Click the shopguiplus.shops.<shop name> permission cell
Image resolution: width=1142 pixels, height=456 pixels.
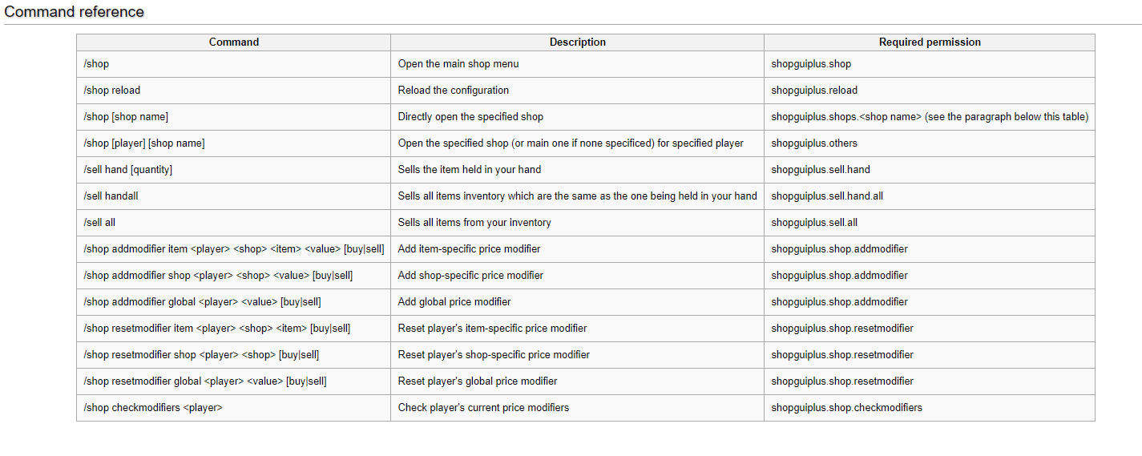[930, 117]
